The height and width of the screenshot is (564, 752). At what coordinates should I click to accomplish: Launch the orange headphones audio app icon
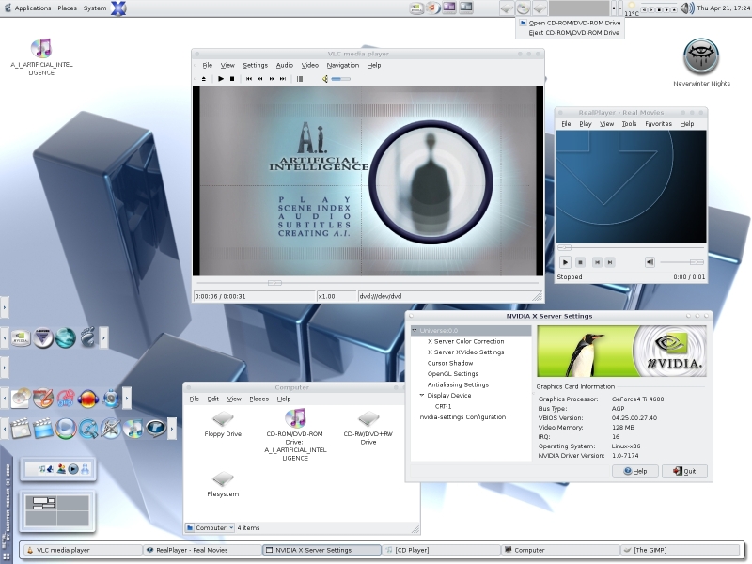coord(88,399)
